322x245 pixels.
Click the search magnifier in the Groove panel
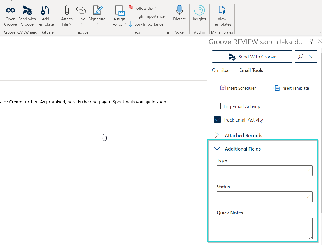click(300, 57)
